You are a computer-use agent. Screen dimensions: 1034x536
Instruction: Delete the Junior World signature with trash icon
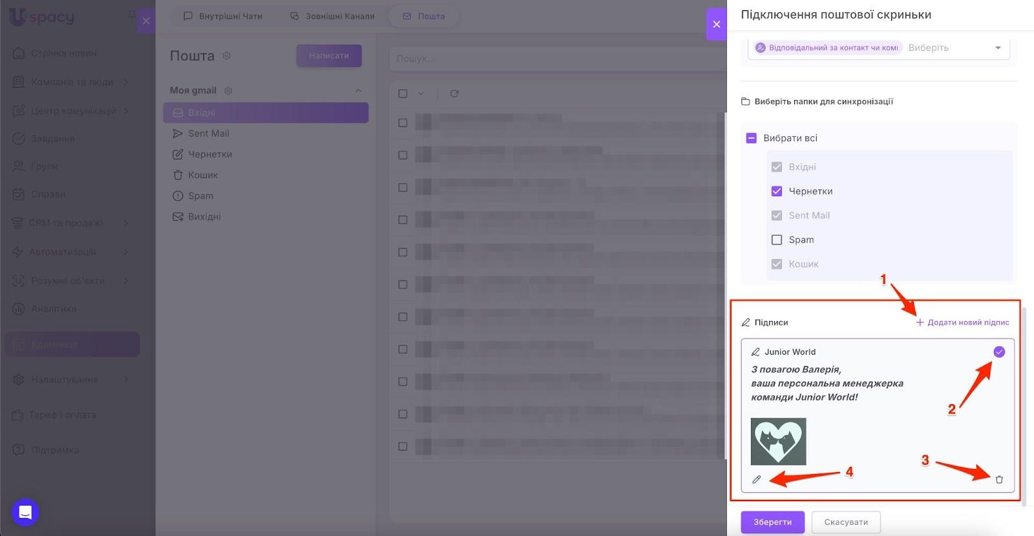(x=999, y=480)
